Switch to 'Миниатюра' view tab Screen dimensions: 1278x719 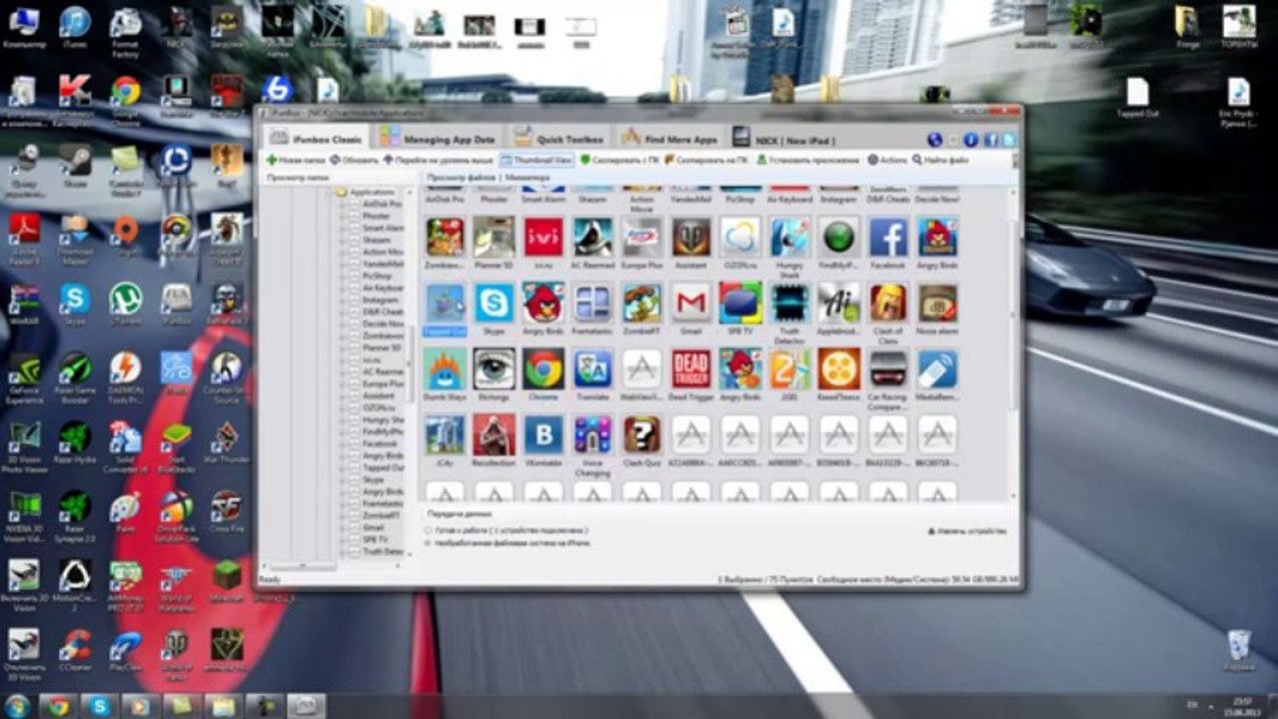[527, 178]
